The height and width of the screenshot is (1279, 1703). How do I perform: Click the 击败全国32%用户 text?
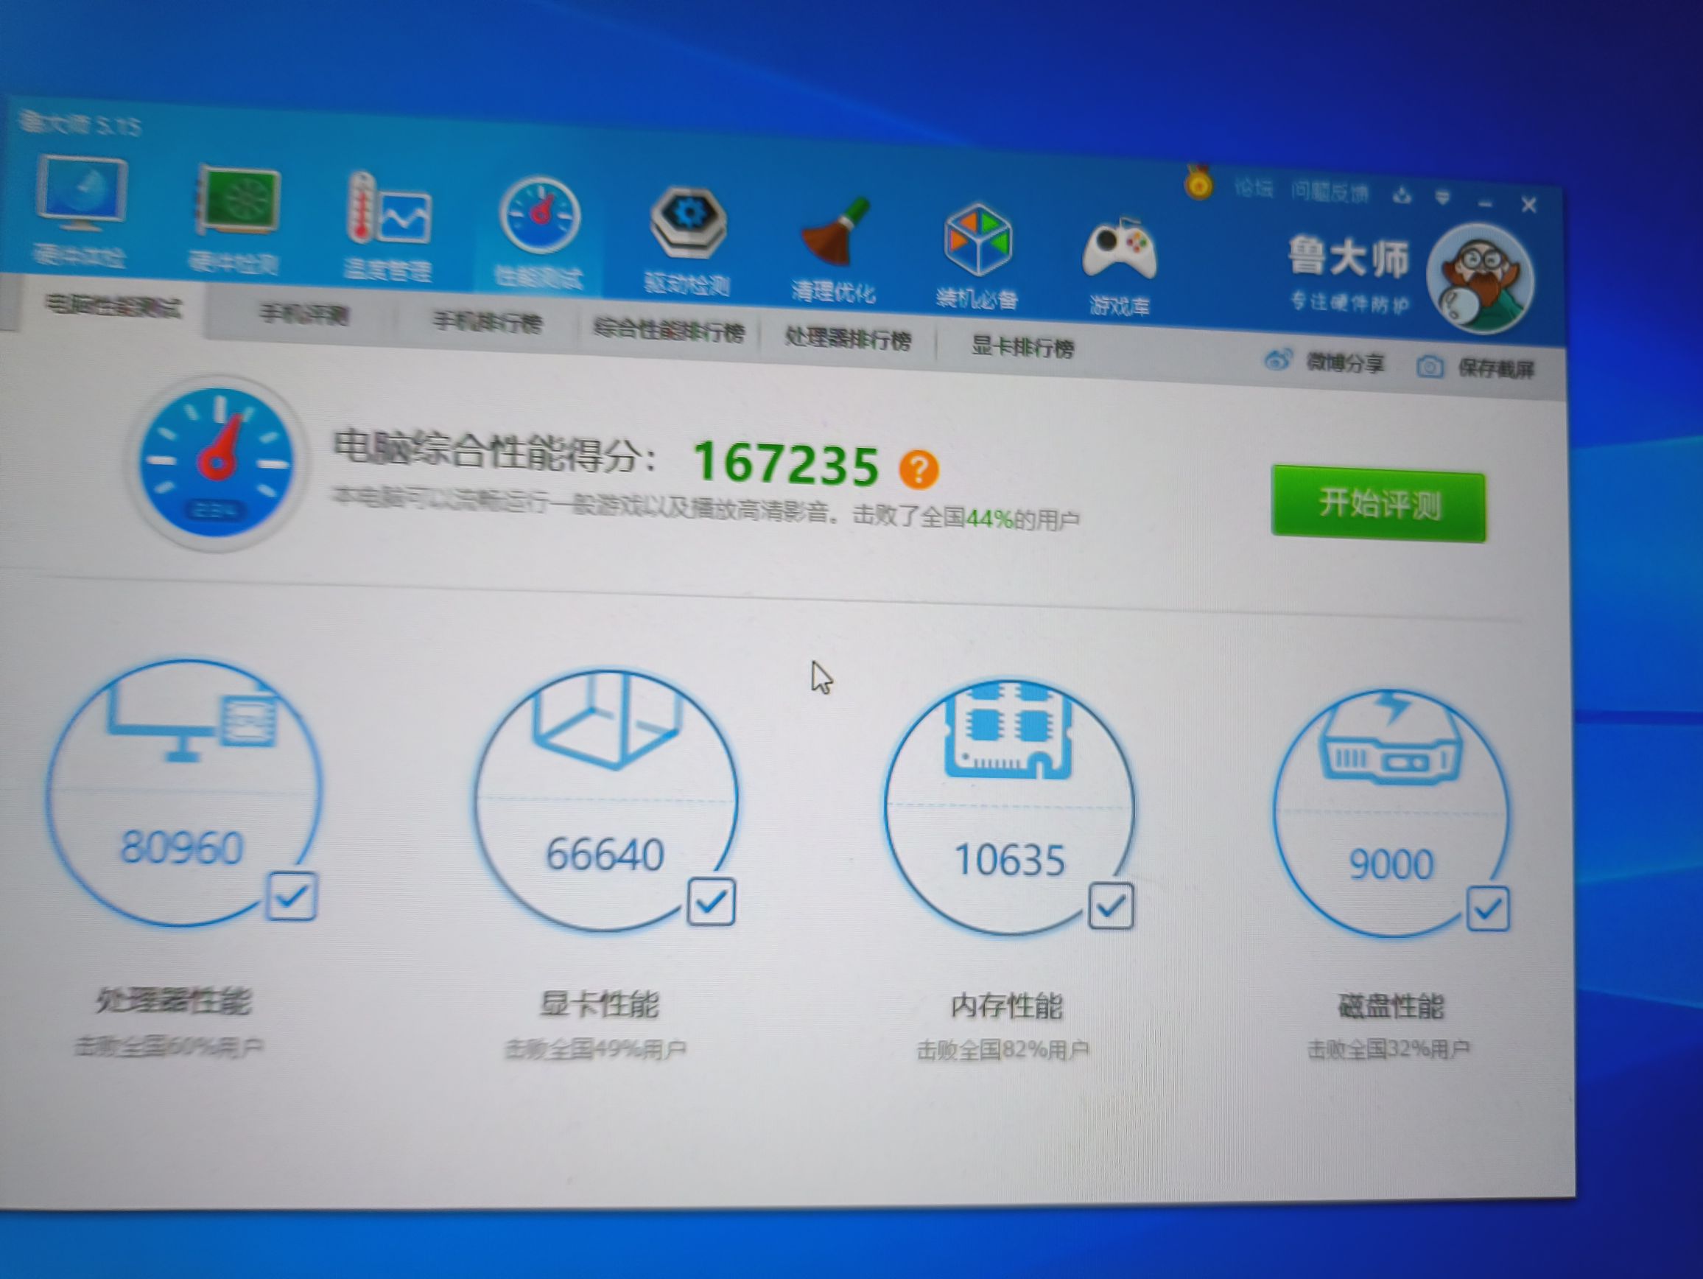(1388, 1048)
